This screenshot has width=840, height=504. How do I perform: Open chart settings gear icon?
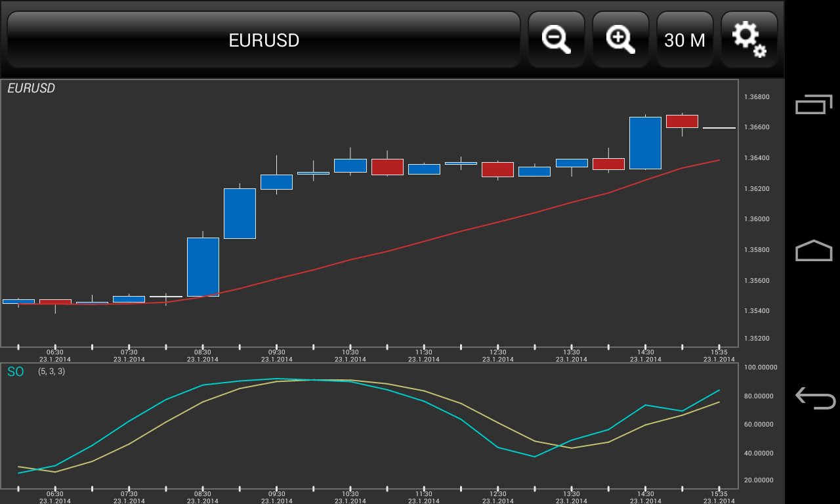tap(749, 39)
